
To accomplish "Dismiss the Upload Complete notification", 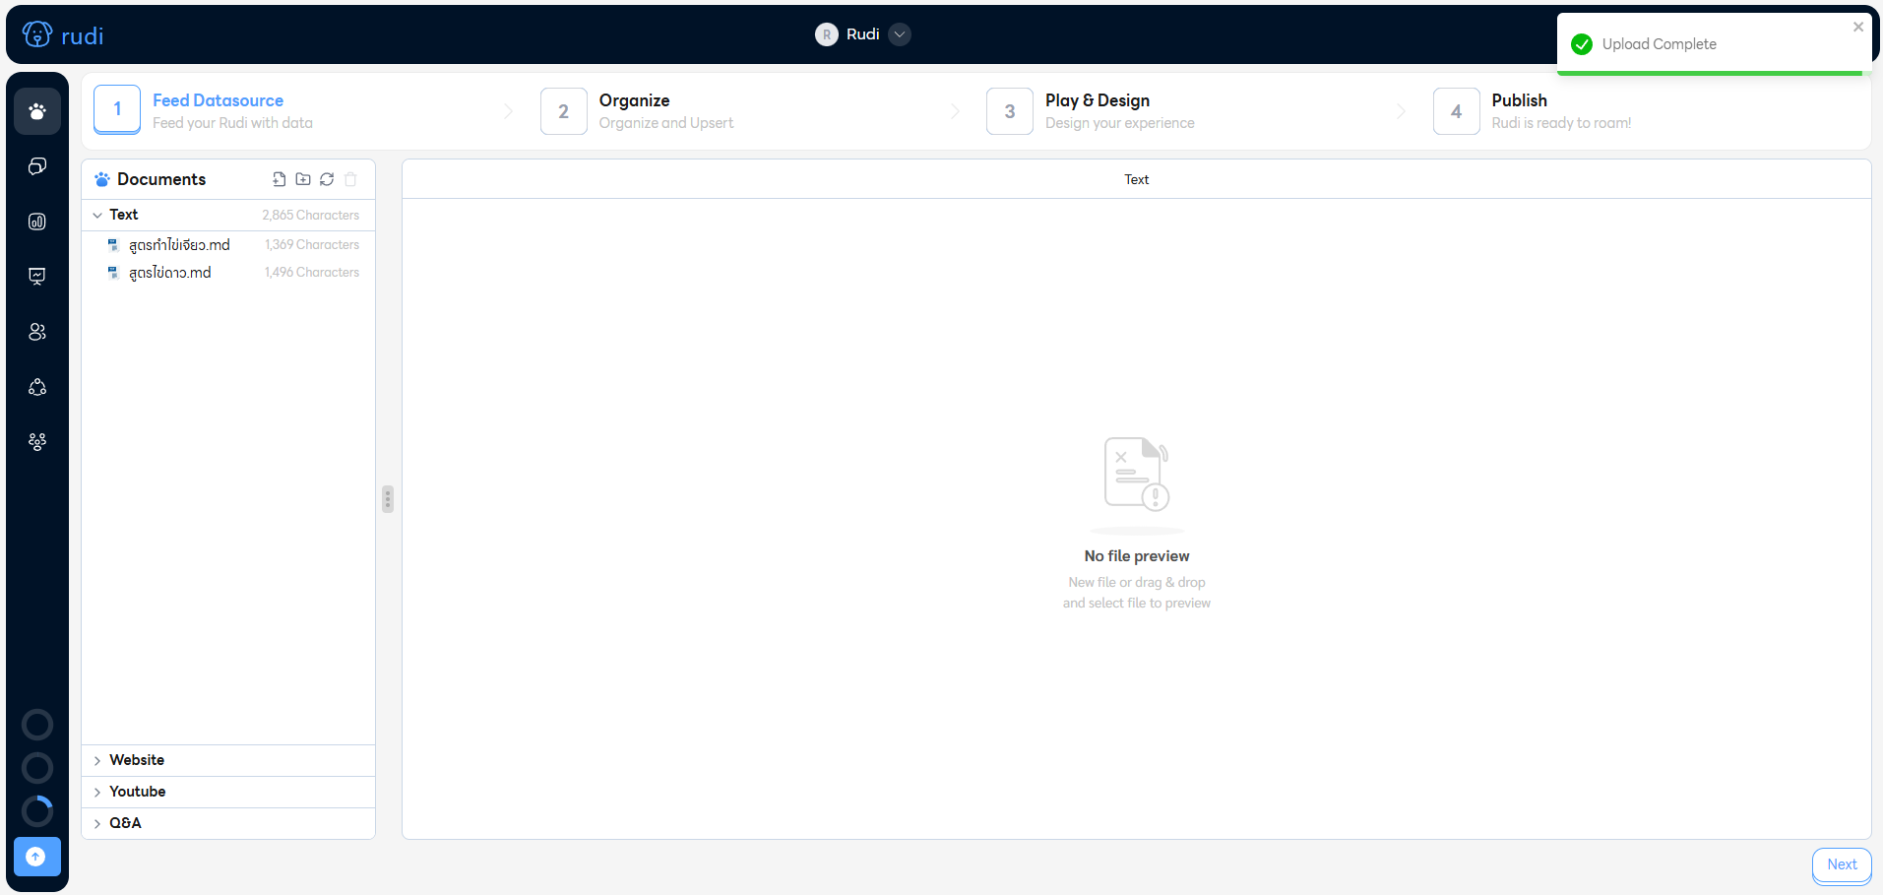I will pyautogui.click(x=1858, y=27).
